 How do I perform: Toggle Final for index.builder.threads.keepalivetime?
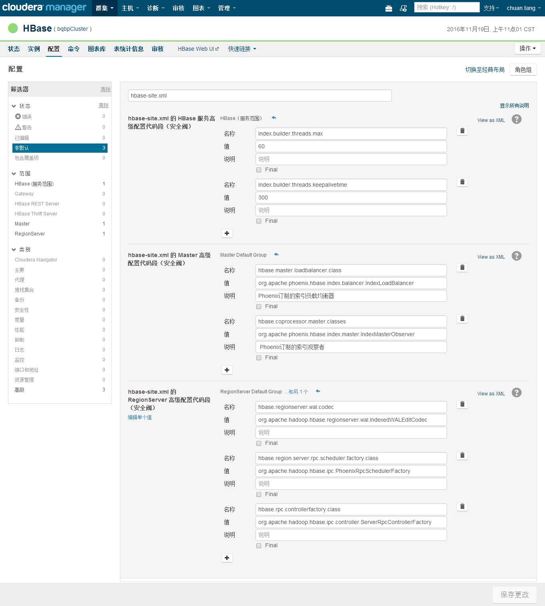(x=259, y=221)
